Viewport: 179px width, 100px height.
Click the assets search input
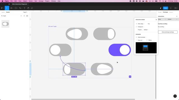point(11,16)
